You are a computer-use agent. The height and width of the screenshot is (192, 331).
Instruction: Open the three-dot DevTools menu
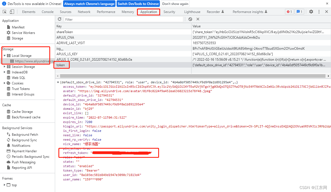point(319,12)
